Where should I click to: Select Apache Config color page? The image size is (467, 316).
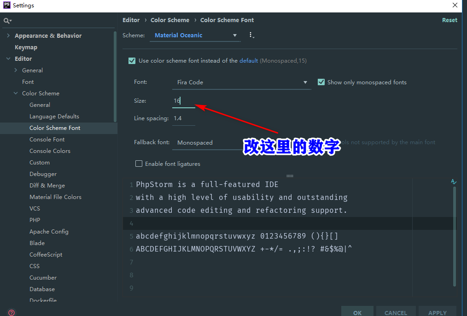click(x=49, y=232)
